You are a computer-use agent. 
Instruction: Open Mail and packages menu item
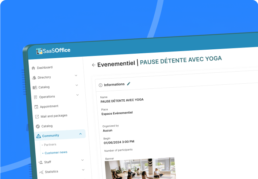point(54,116)
